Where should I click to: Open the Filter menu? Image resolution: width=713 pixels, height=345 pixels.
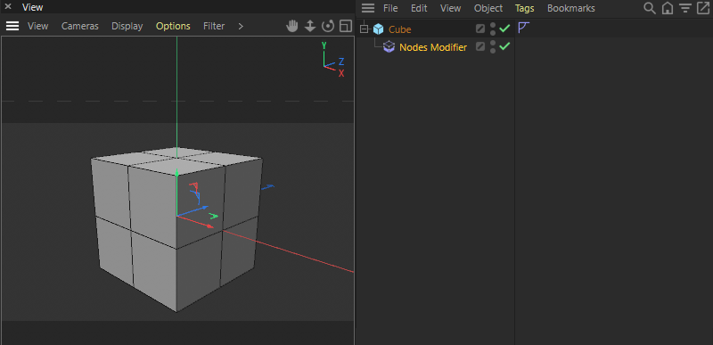coord(214,27)
